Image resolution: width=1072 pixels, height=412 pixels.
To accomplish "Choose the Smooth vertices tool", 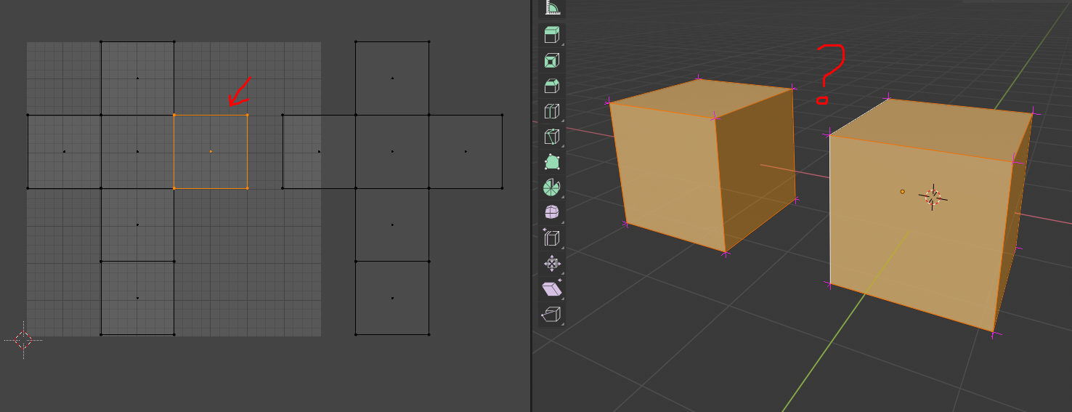I will 552,213.
